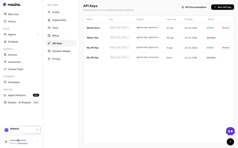Viewport: 238px width, 148px height.
Task: Click the Sidekick purple face icon
Action: 6,130
